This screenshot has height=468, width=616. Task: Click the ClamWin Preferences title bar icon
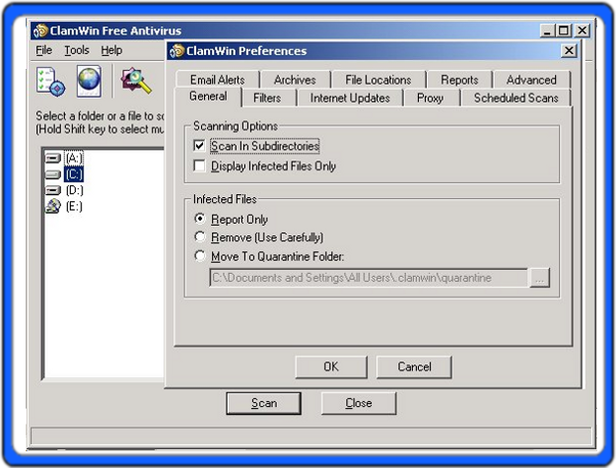tap(177, 51)
